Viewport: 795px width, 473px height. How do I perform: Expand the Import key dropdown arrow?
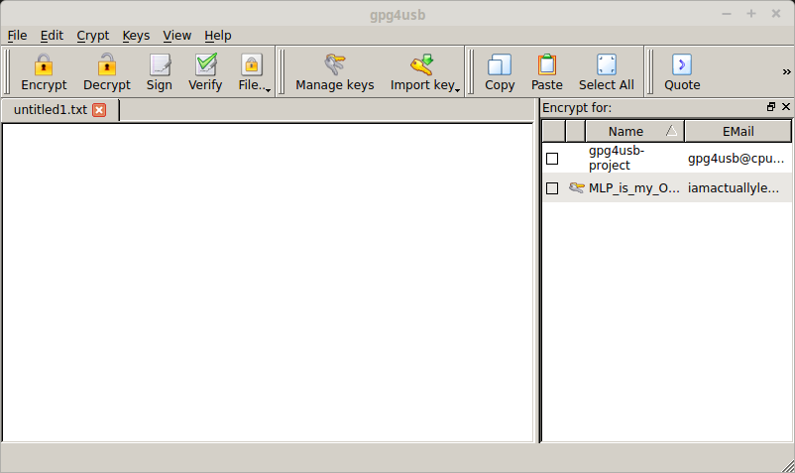pyautogui.click(x=457, y=90)
